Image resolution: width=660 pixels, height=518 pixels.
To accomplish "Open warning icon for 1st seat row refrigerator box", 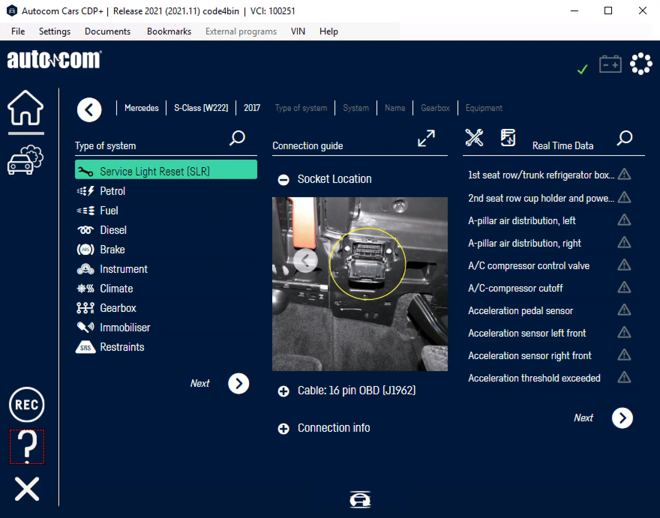I will pyautogui.click(x=624, y=174).
